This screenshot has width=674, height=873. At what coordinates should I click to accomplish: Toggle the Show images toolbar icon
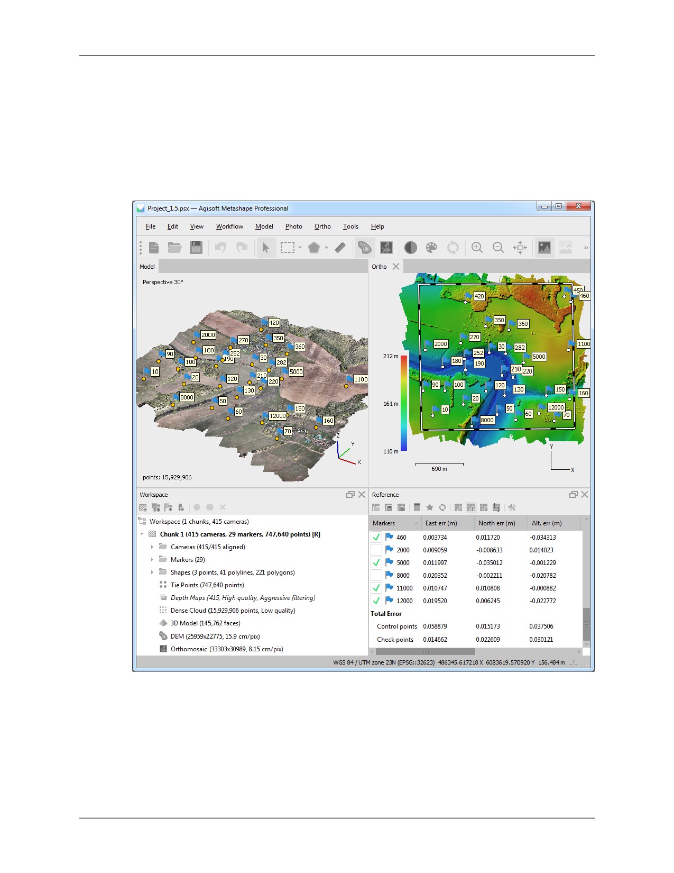(544, 248)
